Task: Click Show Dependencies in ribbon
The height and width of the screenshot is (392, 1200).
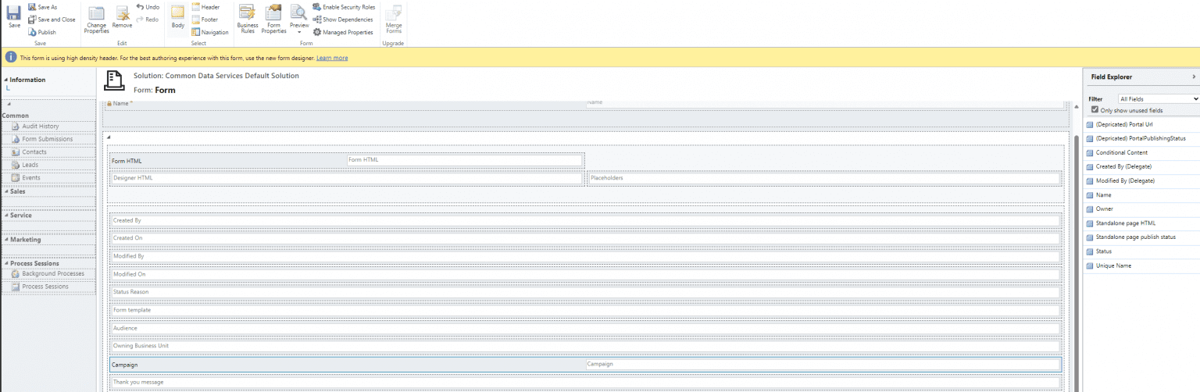Action: 343,20
